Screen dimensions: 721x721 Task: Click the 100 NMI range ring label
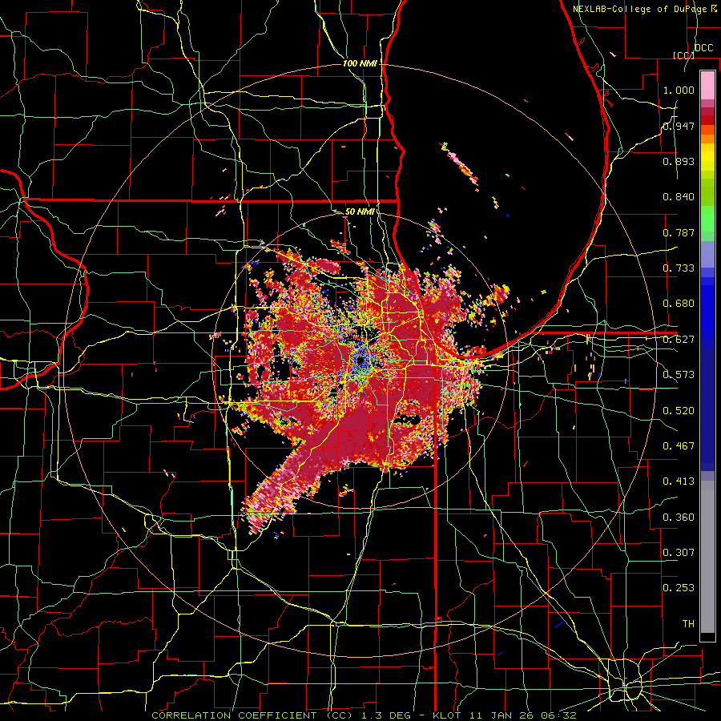click(360, 63)
